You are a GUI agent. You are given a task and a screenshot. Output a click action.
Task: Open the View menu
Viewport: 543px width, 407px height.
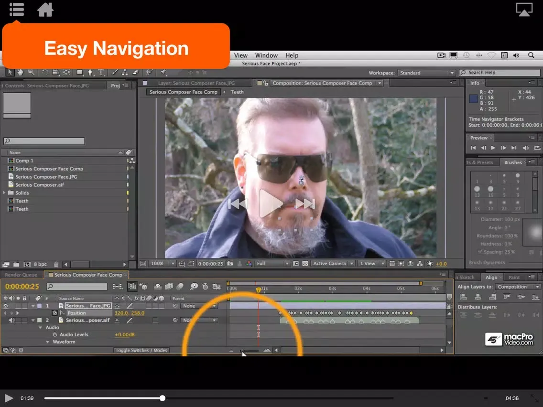coord(241,55)
